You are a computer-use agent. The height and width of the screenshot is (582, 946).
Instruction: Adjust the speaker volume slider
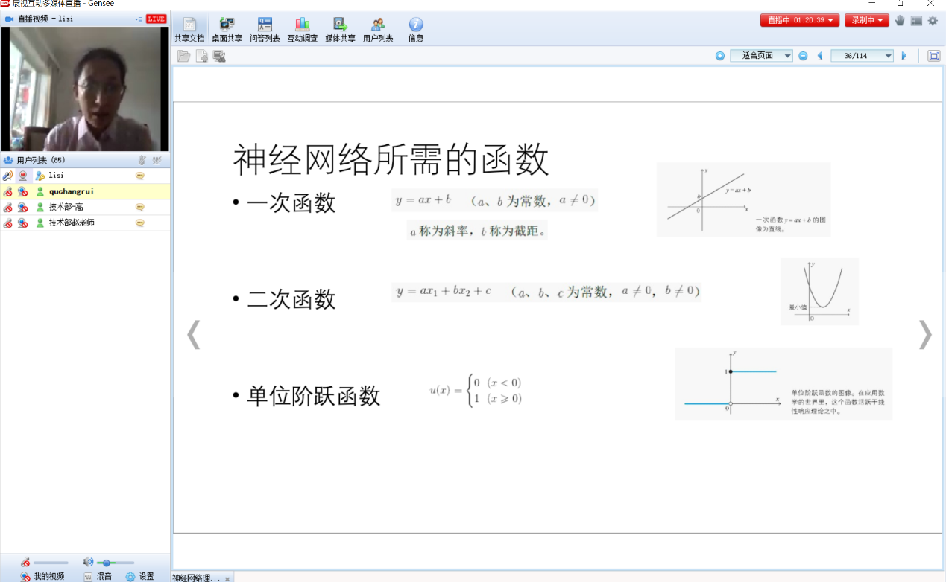116,563
